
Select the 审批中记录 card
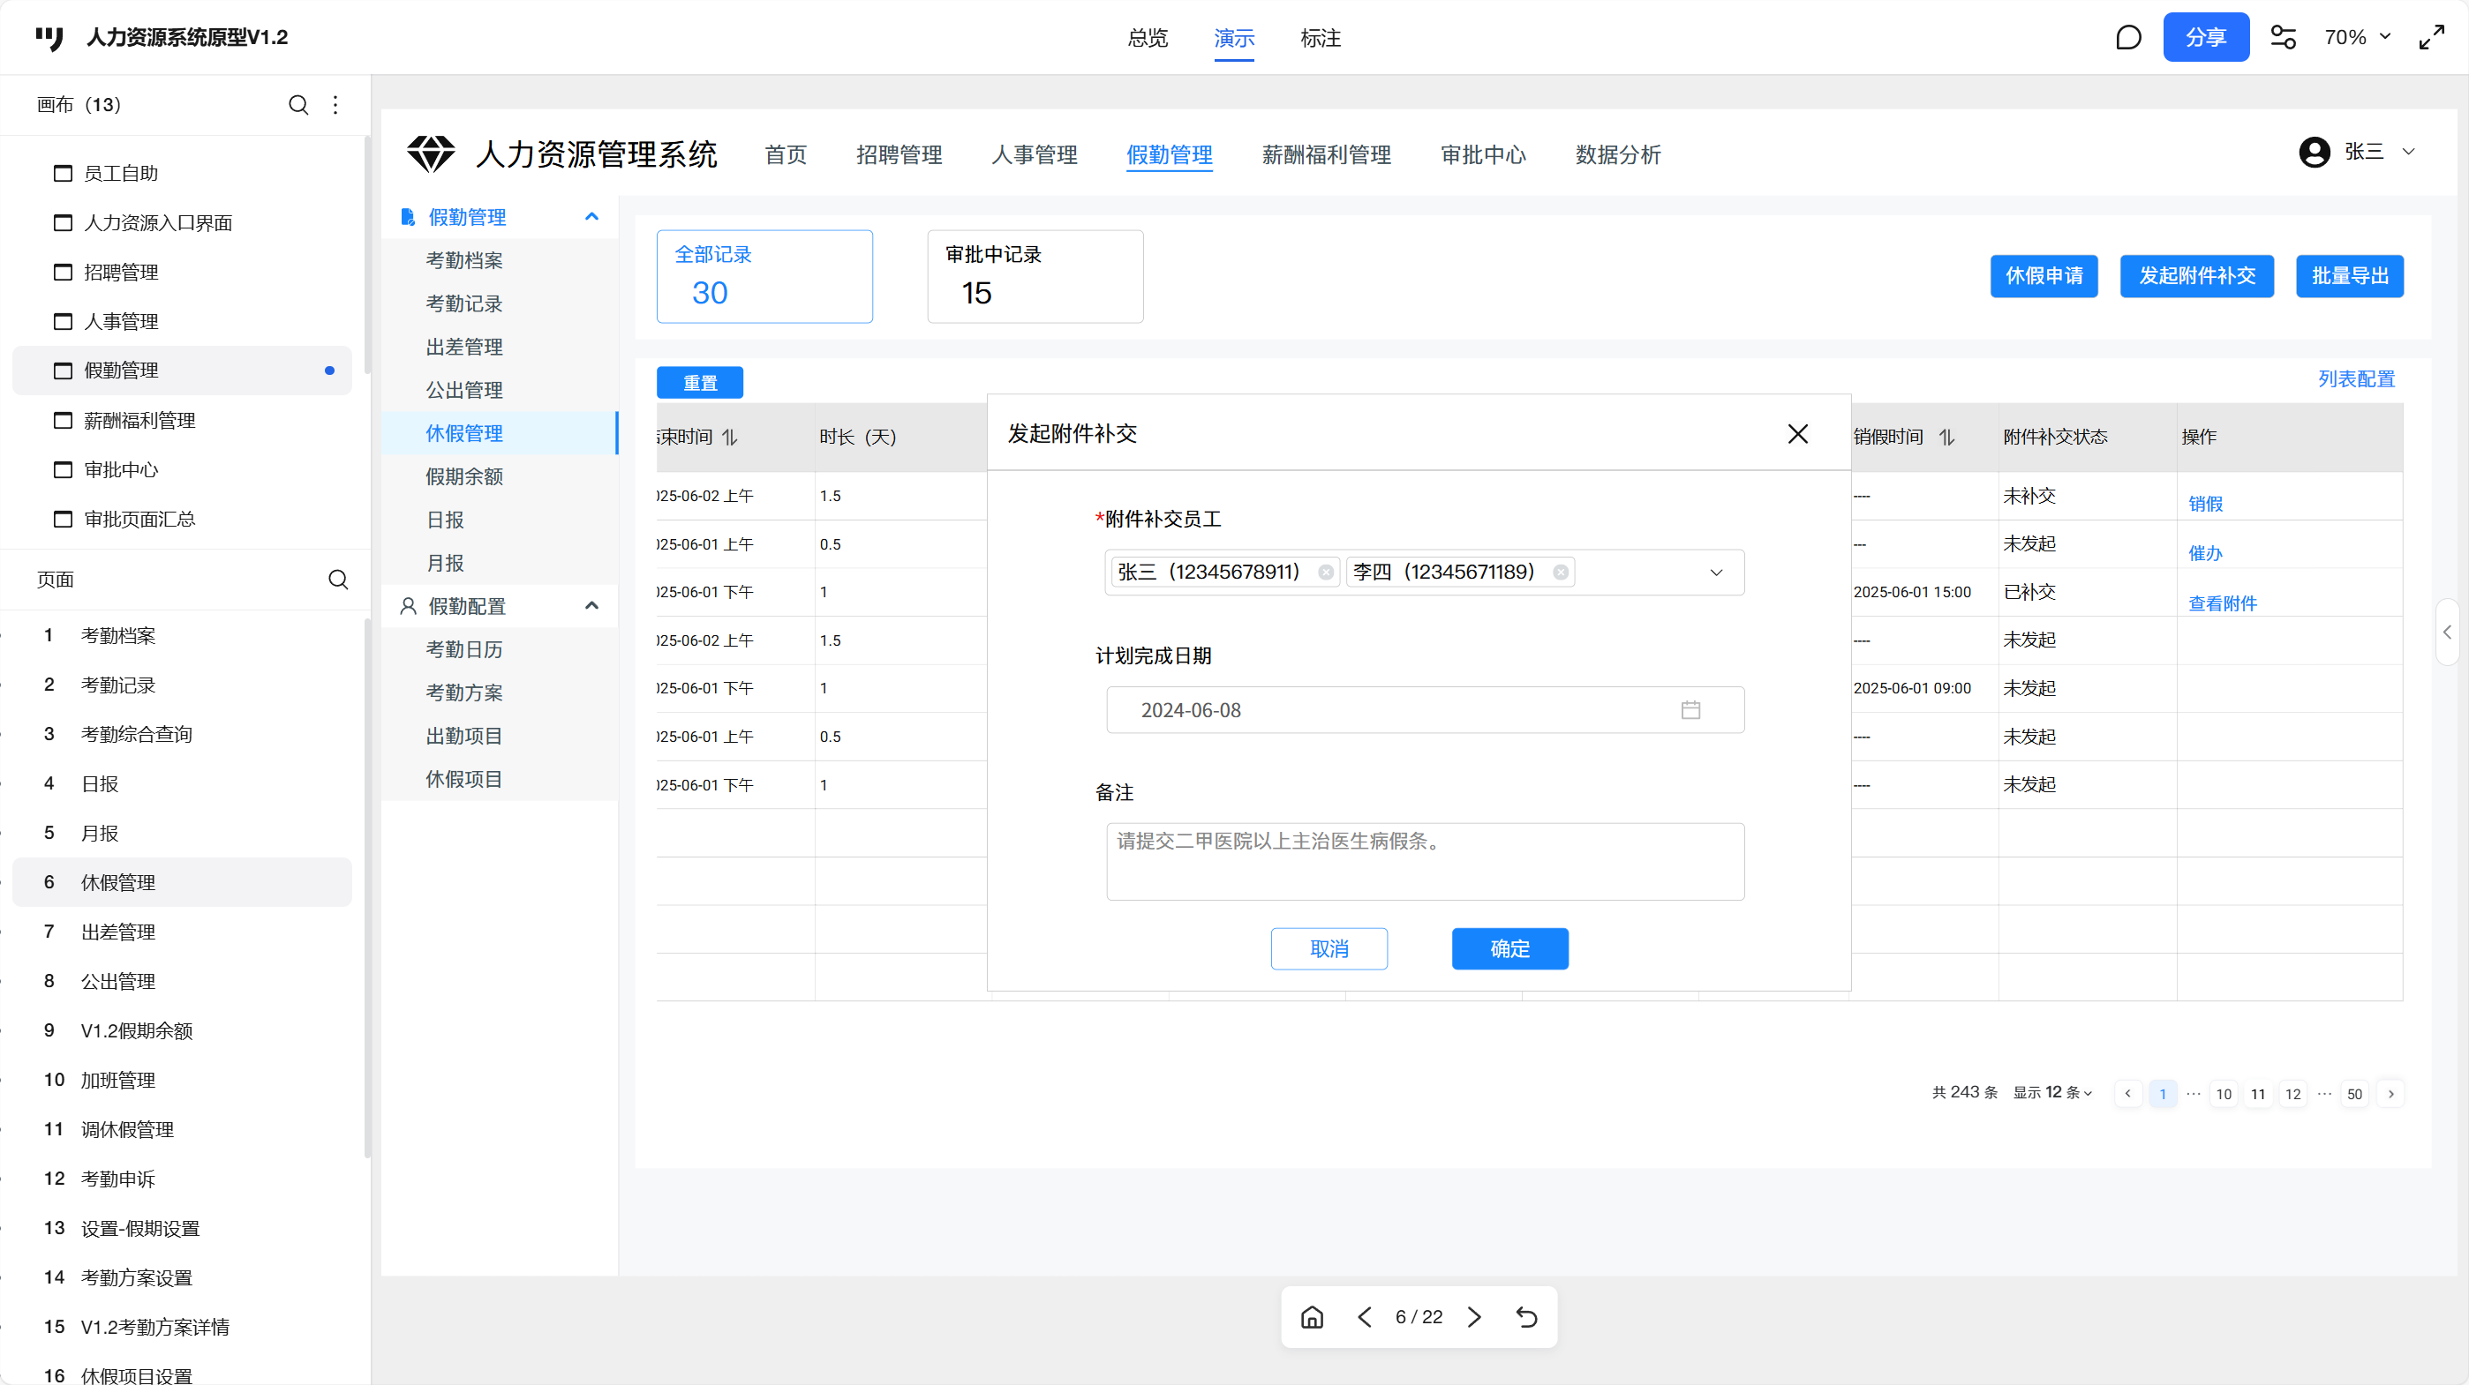[1035, 276]
